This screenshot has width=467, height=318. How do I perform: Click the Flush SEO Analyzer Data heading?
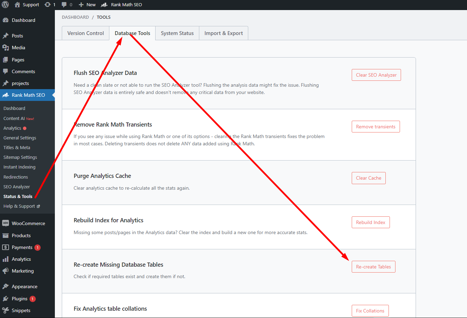point(105,73)
